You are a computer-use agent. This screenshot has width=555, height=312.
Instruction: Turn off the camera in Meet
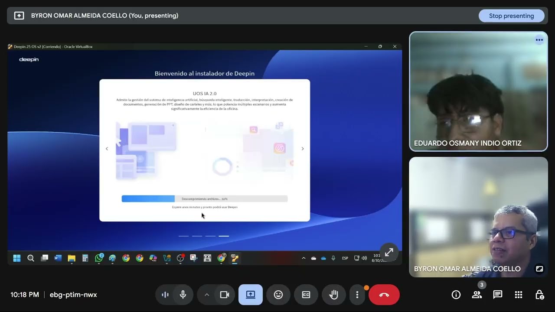point(225,295)
